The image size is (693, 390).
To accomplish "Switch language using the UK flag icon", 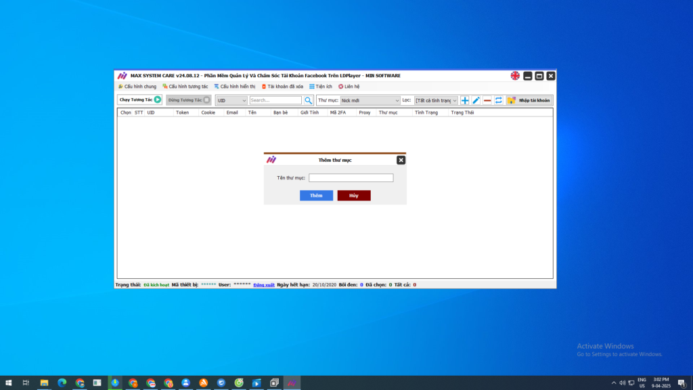I will 515,76.
